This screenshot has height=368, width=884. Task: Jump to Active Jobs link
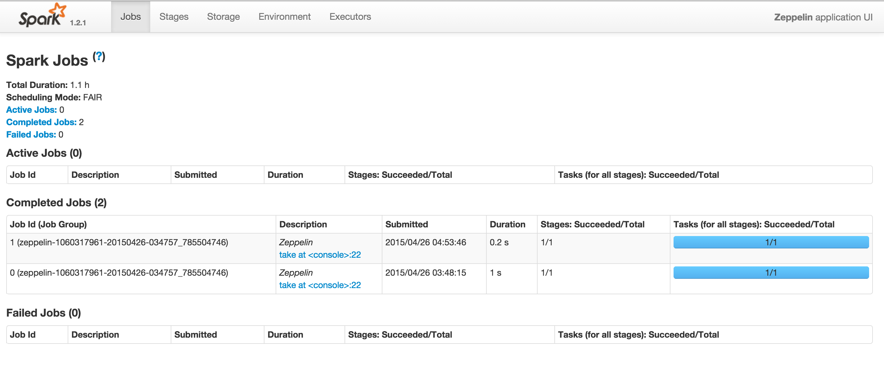coord(32,110)
